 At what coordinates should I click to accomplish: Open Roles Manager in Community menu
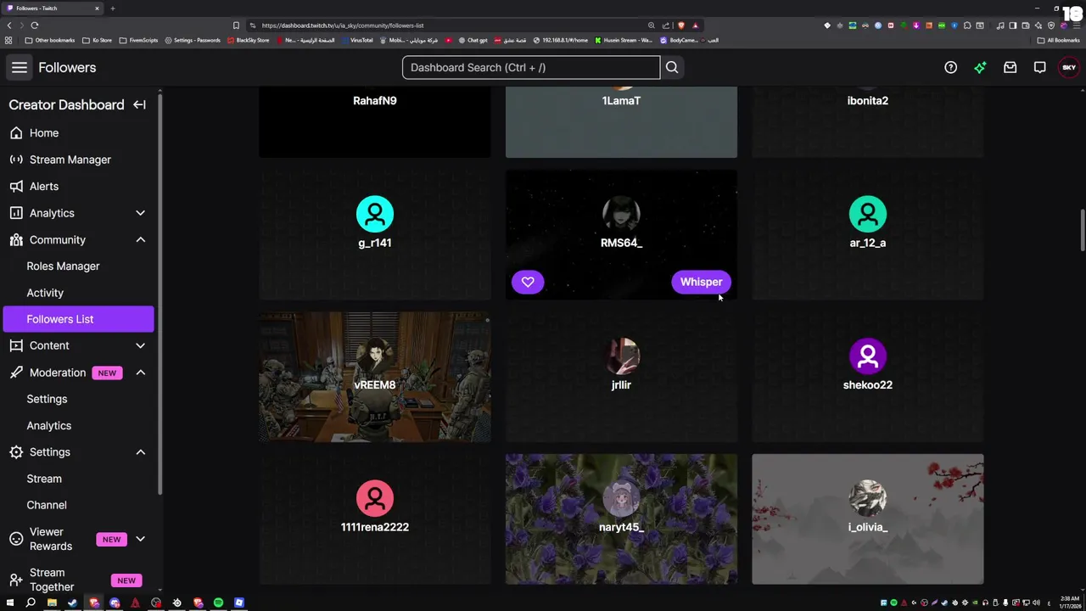pyautogui.click(x=63, y=266)
